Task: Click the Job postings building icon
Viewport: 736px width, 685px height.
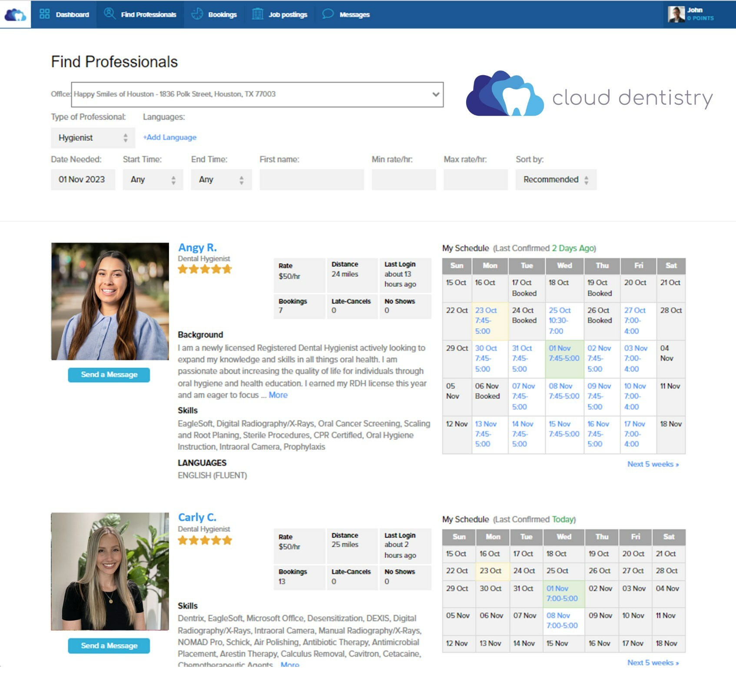Action: click(258, 14)
